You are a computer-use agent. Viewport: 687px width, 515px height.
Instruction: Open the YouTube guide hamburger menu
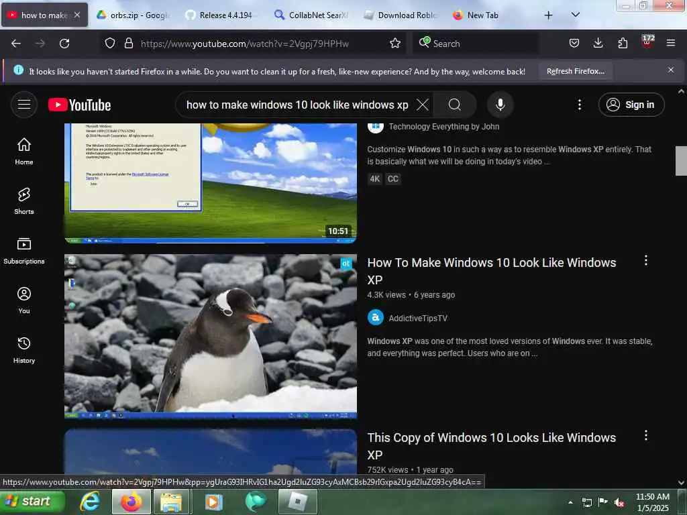pos(24,105)
